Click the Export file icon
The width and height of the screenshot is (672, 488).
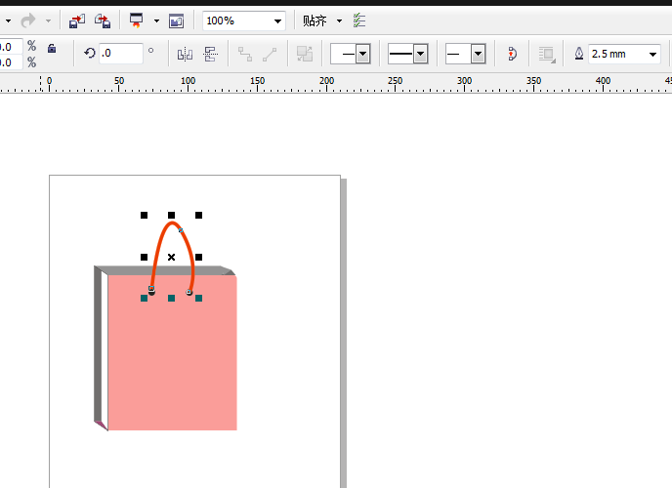point(103,20)
